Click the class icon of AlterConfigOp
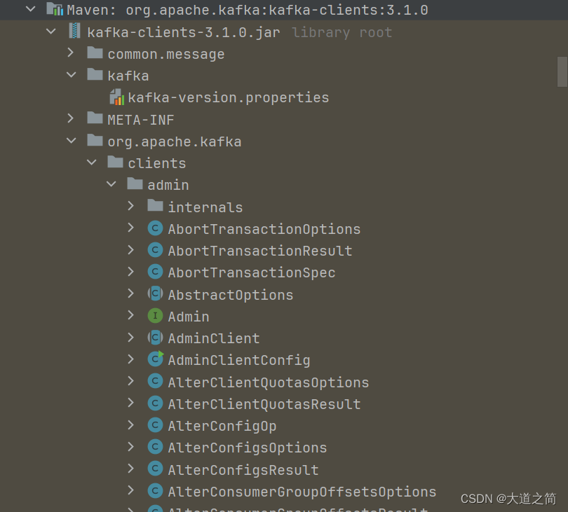Viewport: 568px width, 512px height. coord(155,425)
